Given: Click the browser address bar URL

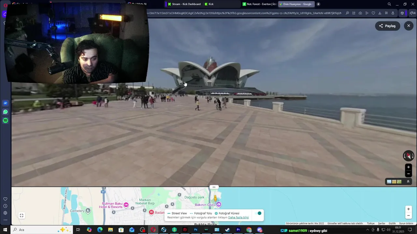Looking at the screenshot, I should [244, 13].
